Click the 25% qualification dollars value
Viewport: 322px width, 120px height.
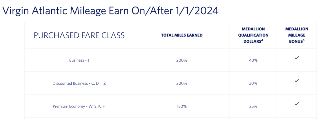click(253, 107)
